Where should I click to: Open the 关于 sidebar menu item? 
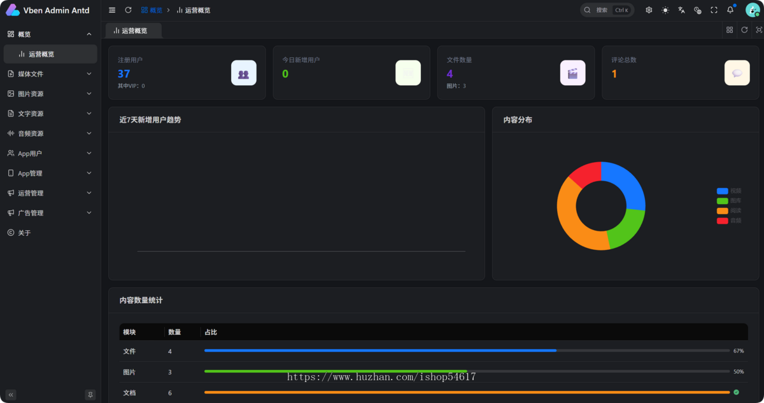[x=50, y=233]
